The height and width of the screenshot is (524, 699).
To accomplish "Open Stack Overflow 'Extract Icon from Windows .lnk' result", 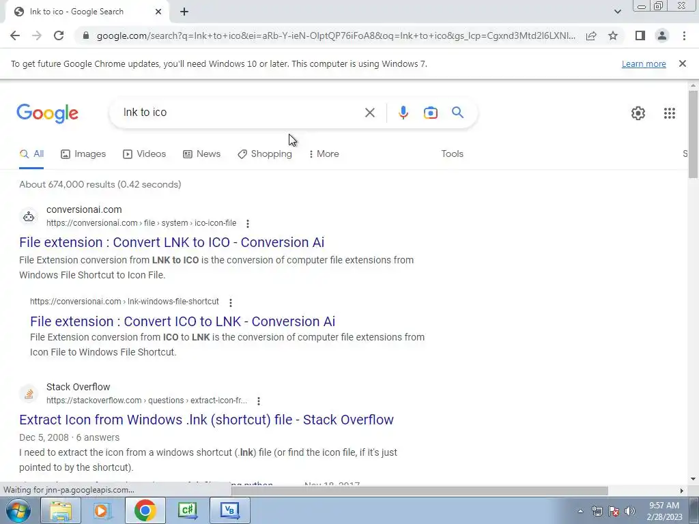I will (206, 420).
